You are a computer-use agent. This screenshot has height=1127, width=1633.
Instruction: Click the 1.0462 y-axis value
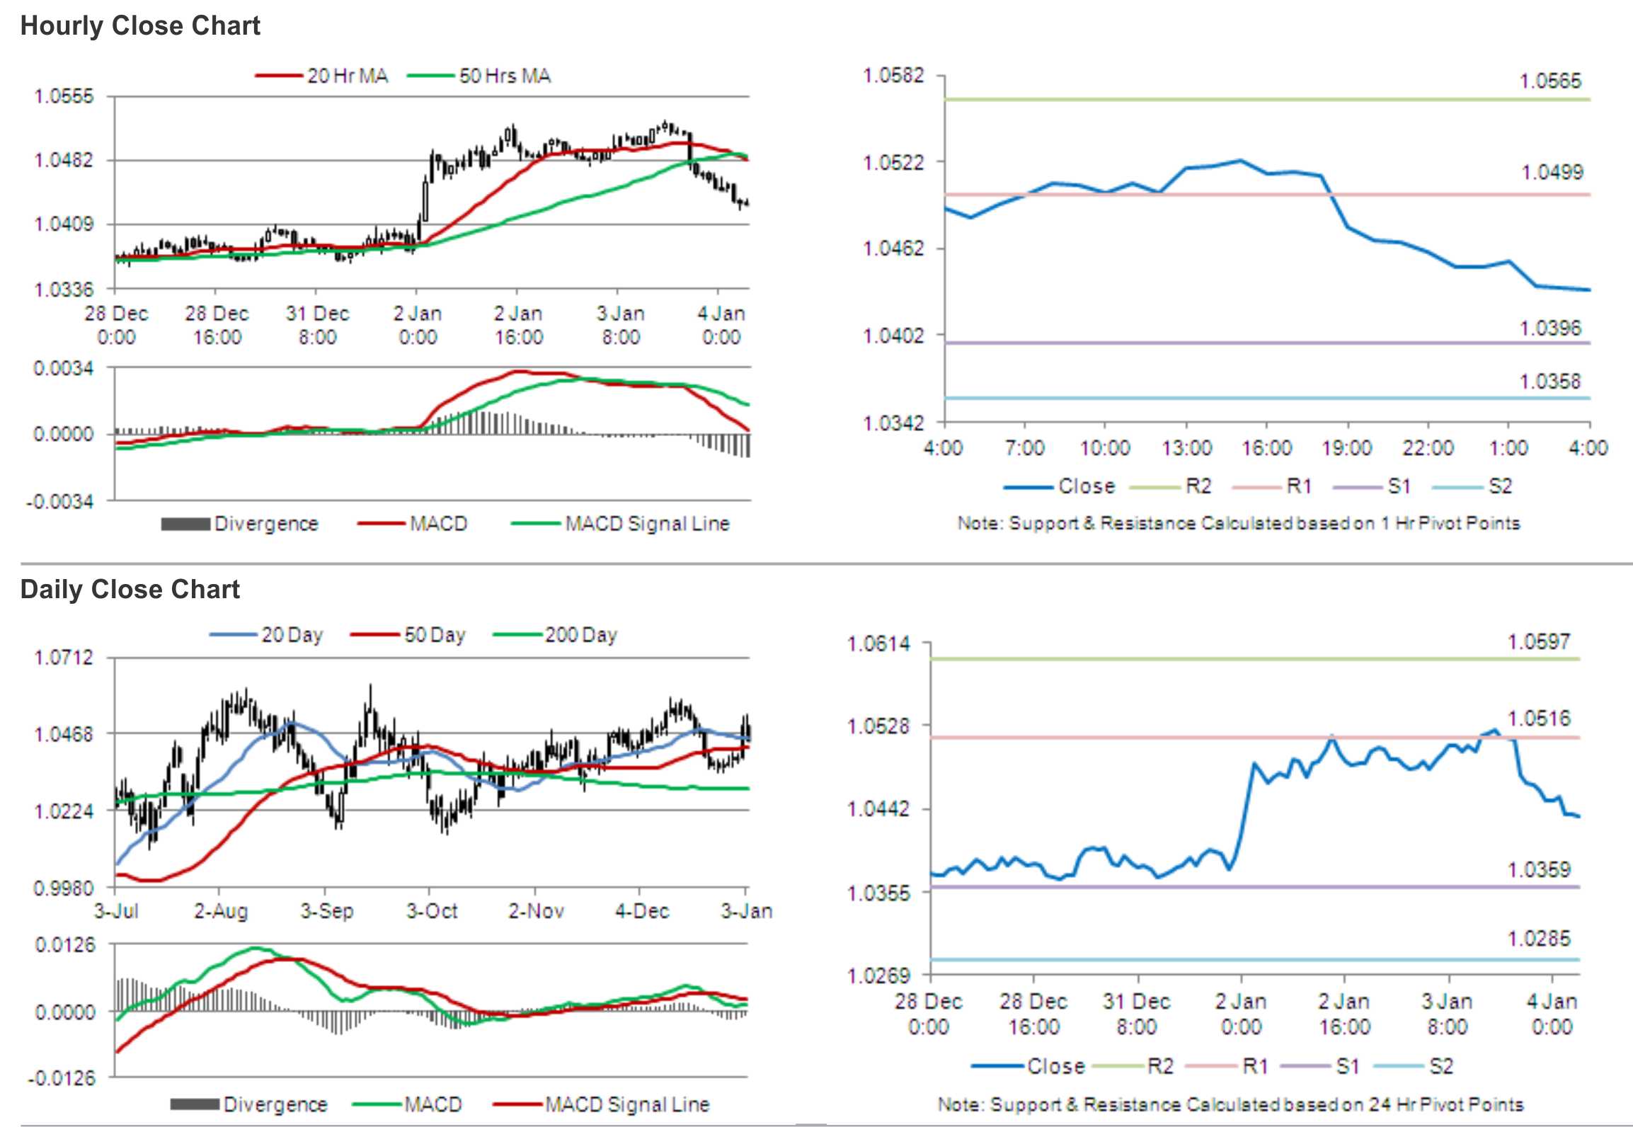click(x=893, y=248)
